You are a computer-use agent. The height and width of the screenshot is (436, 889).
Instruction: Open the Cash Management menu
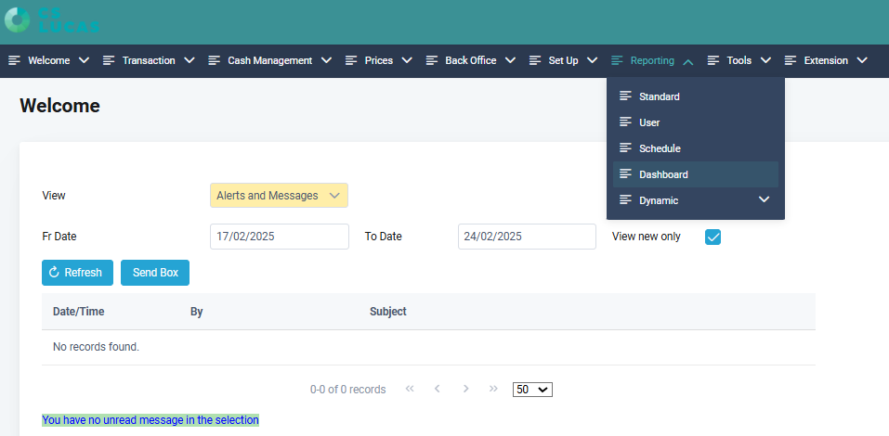269,61
